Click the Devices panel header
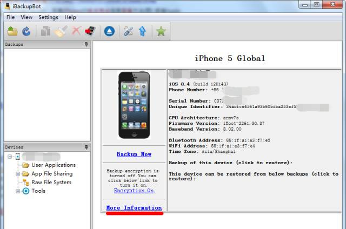The height and width of the screenshot is (229, 346). 47,147
